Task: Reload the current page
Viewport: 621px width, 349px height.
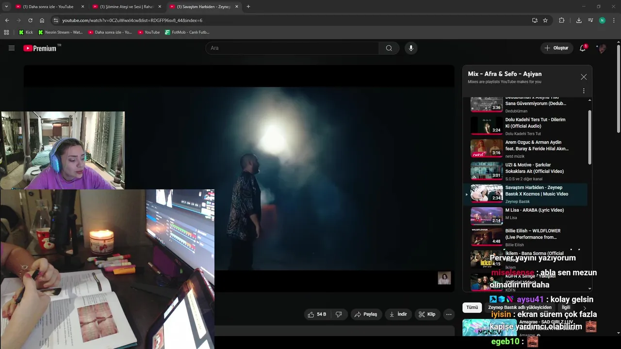Action: pos(30,20)
